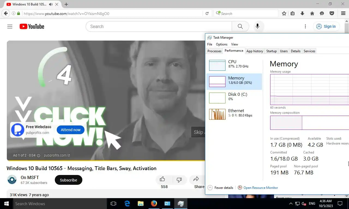349x209 pixels.
Task: Search with your voice microphone icon
Action: (257, 26)
